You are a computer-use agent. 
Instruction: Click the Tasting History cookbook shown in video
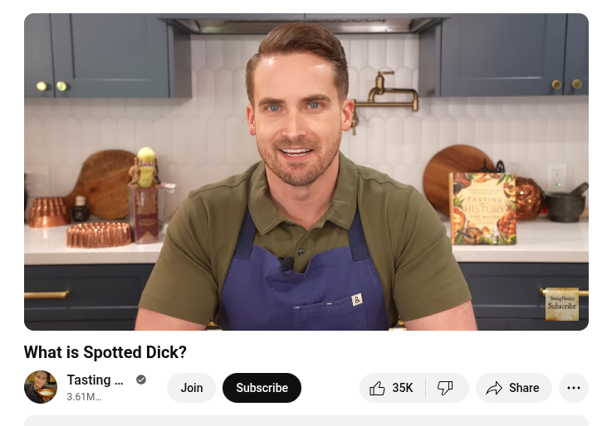483,208
